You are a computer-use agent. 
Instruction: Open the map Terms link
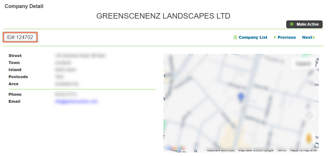[x=282, y=150]
